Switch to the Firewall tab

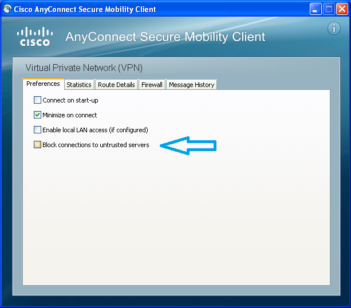152,85
